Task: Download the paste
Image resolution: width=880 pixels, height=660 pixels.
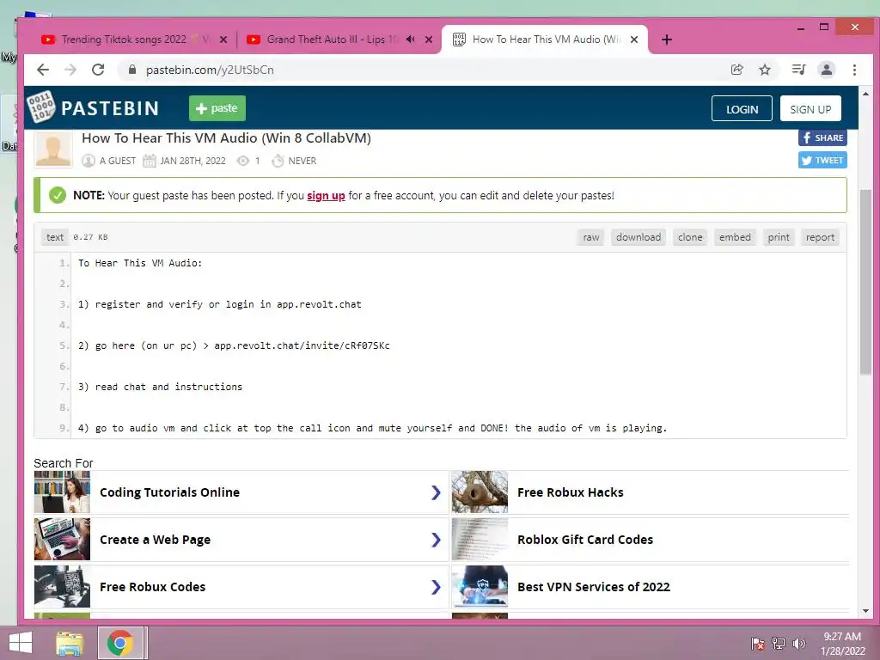Action: tap(639, 237)
